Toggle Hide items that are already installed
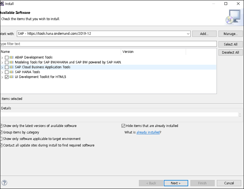The image size is (244, 189). click(123, 126)
